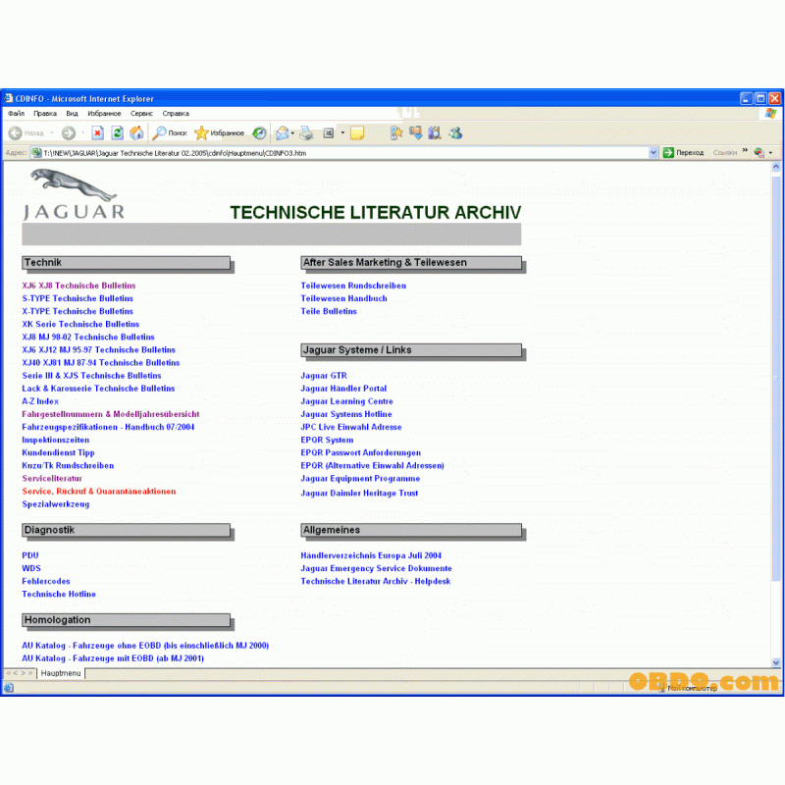Open the Mail button dropdown arrow
Screen dimensions: 785x785
294,132
